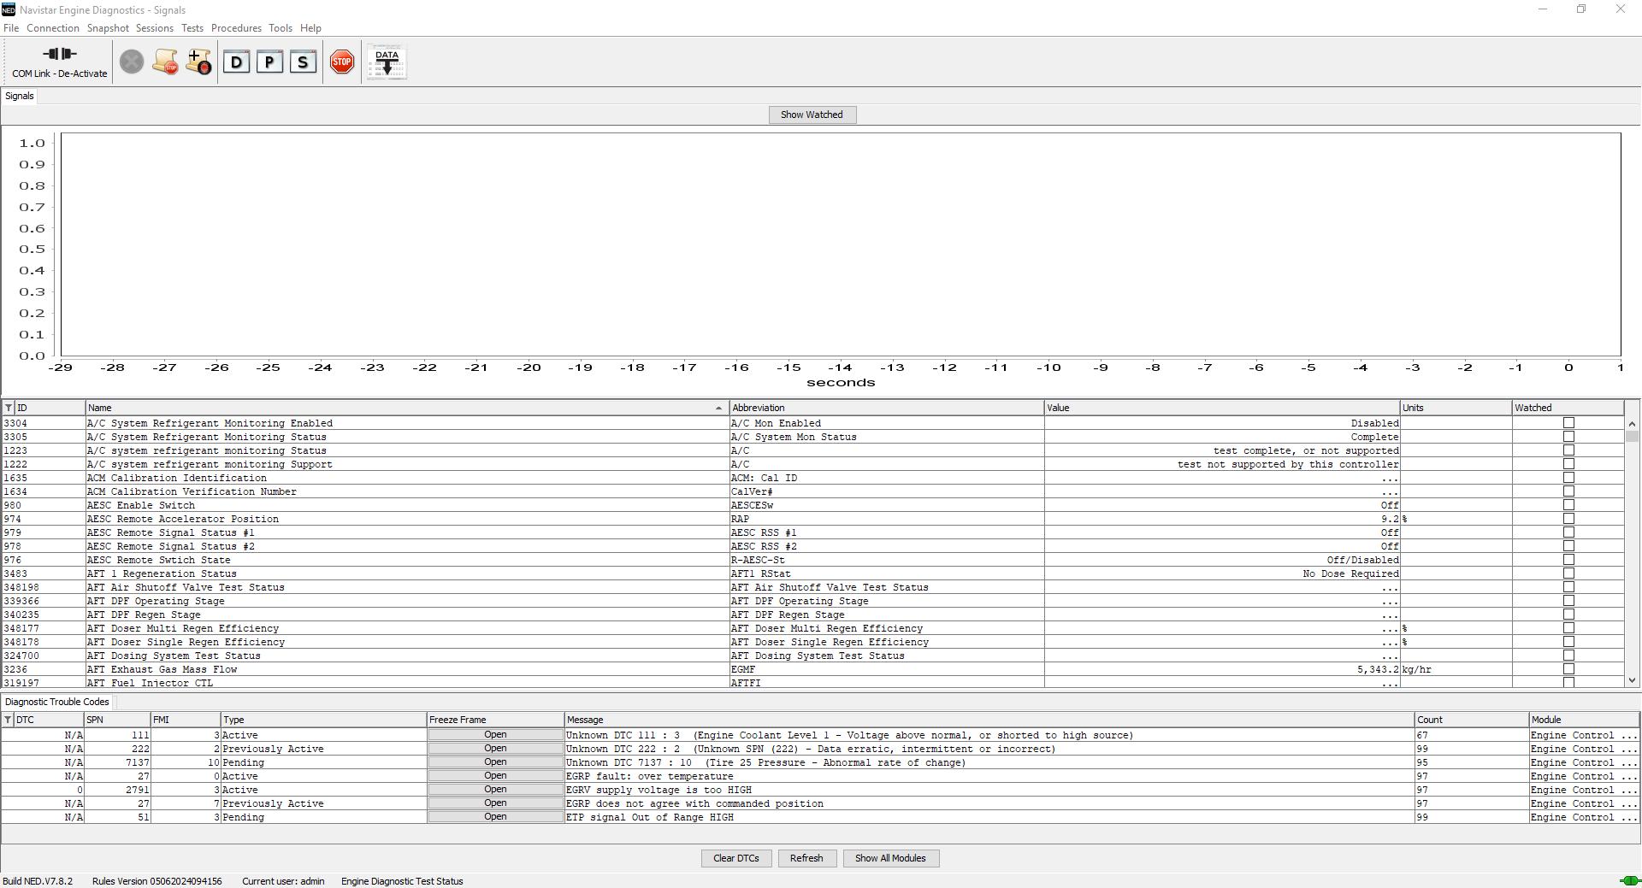Open the P window panel icon

(x=269, y=62)
